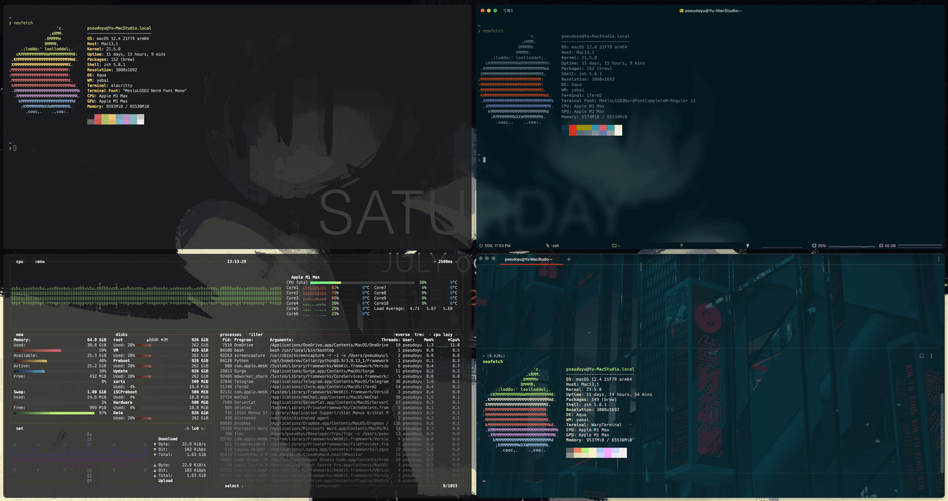This screenshot has height=501, width=948.
Task: Click the red swatch in Alacritty neofetch palette
Action: (98, 120)
